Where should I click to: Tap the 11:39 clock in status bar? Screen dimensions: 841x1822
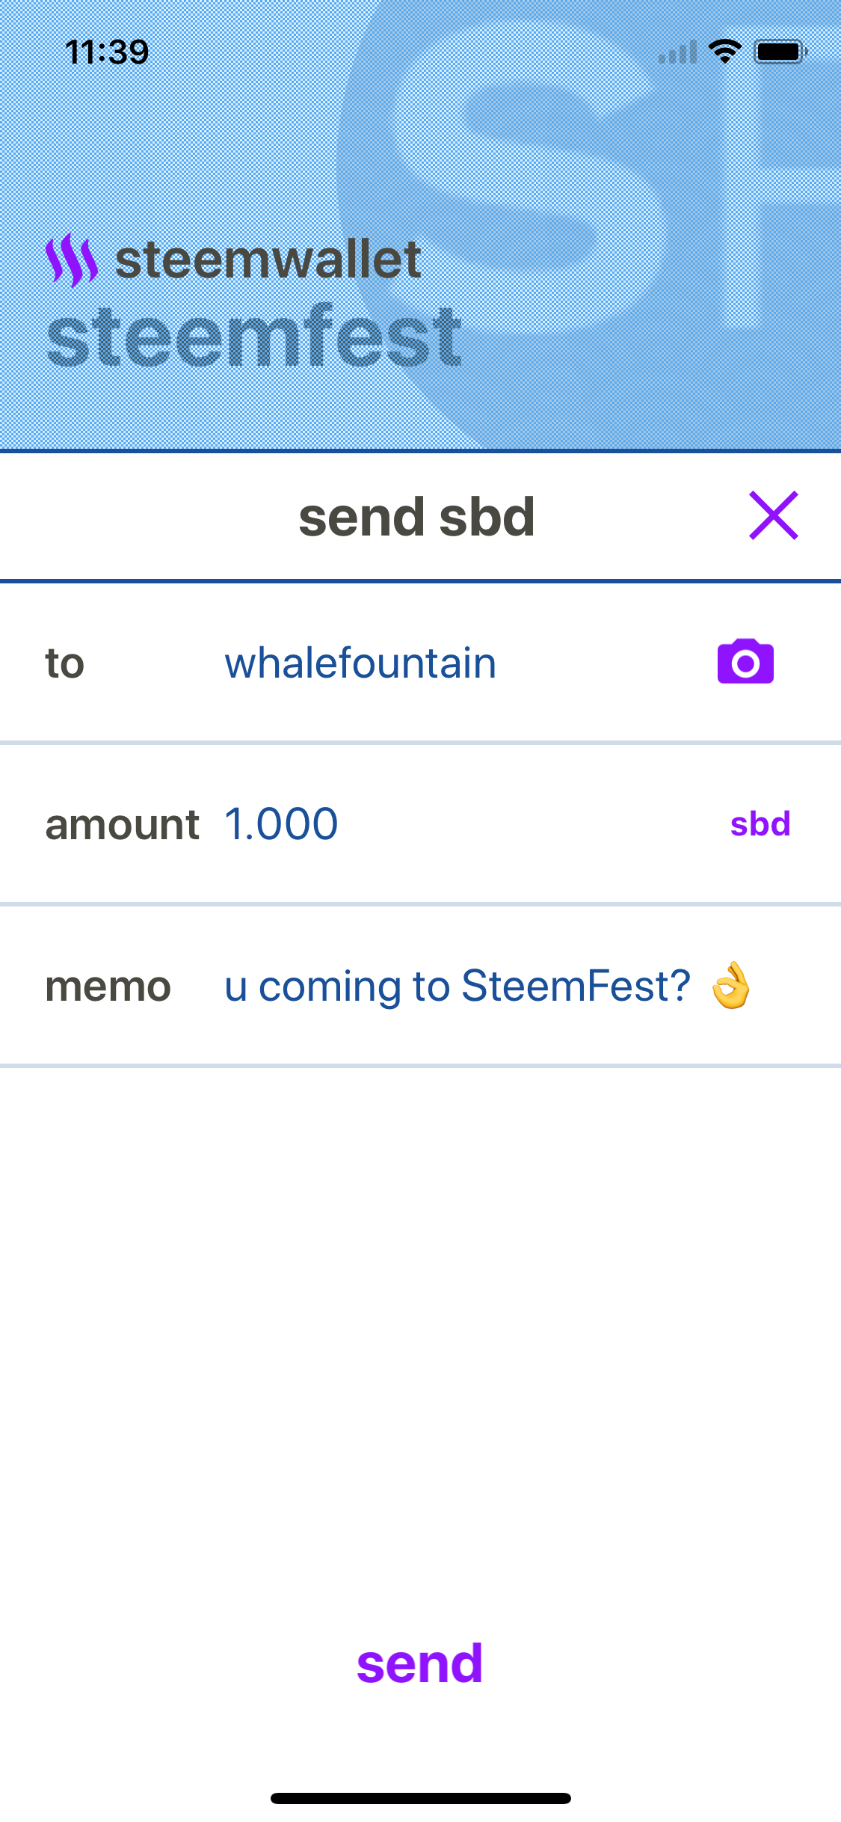click(x=107, y=52)
